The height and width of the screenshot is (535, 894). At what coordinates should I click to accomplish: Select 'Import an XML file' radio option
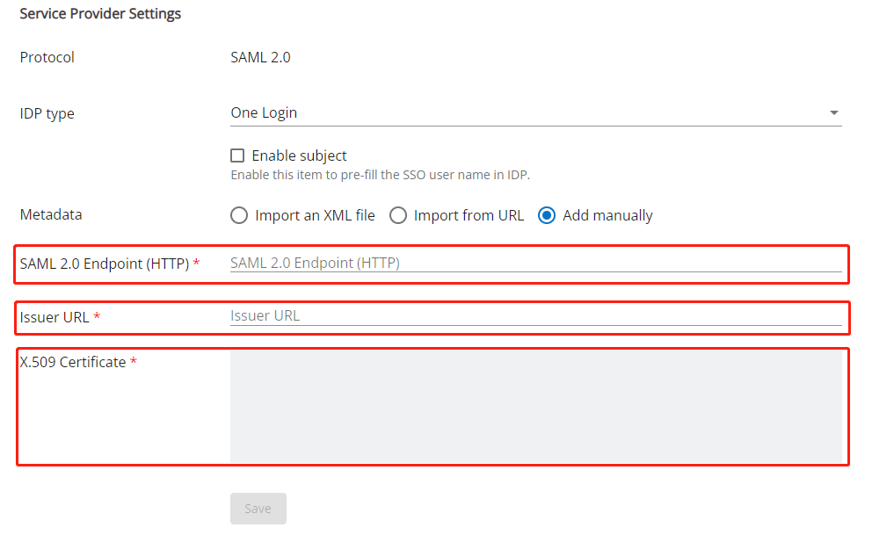tap(239, 215)
